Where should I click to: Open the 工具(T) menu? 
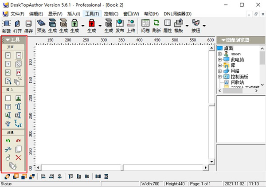point(92,14)
